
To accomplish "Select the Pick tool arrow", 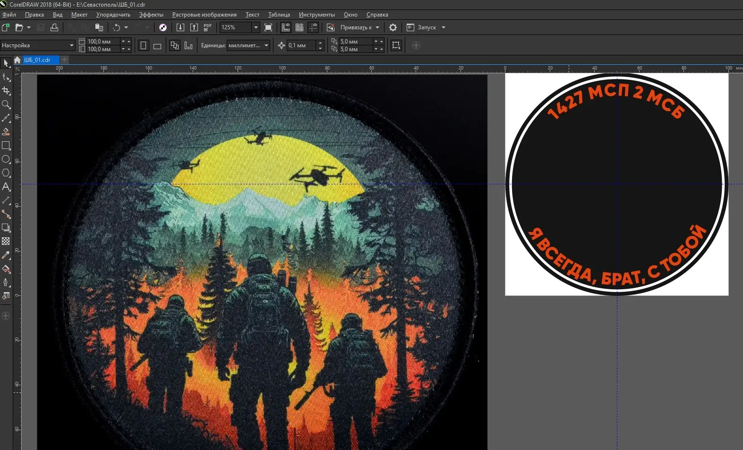I will (x=6, y=63).
